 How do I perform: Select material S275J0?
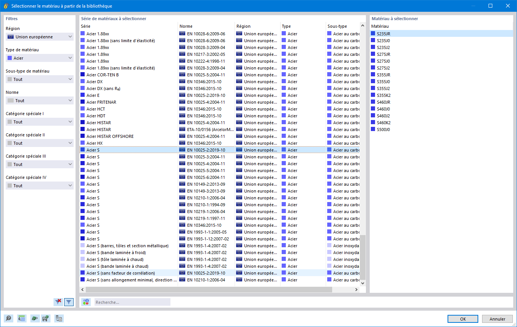pos(441,61)
